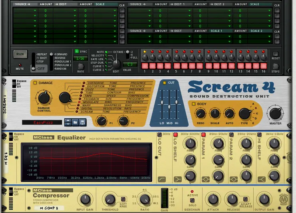Select the OVERDRIVE damage type

point(96,83)
